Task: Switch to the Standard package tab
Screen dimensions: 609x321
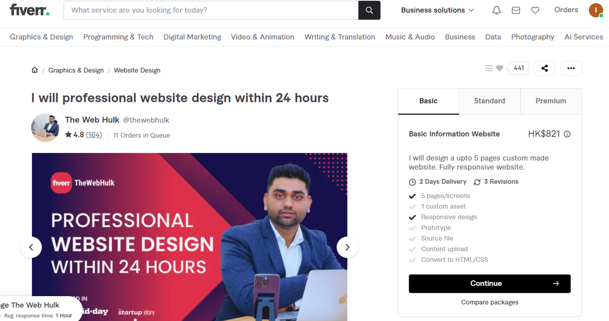Action: pyautogui.click(x=490, y=101)
